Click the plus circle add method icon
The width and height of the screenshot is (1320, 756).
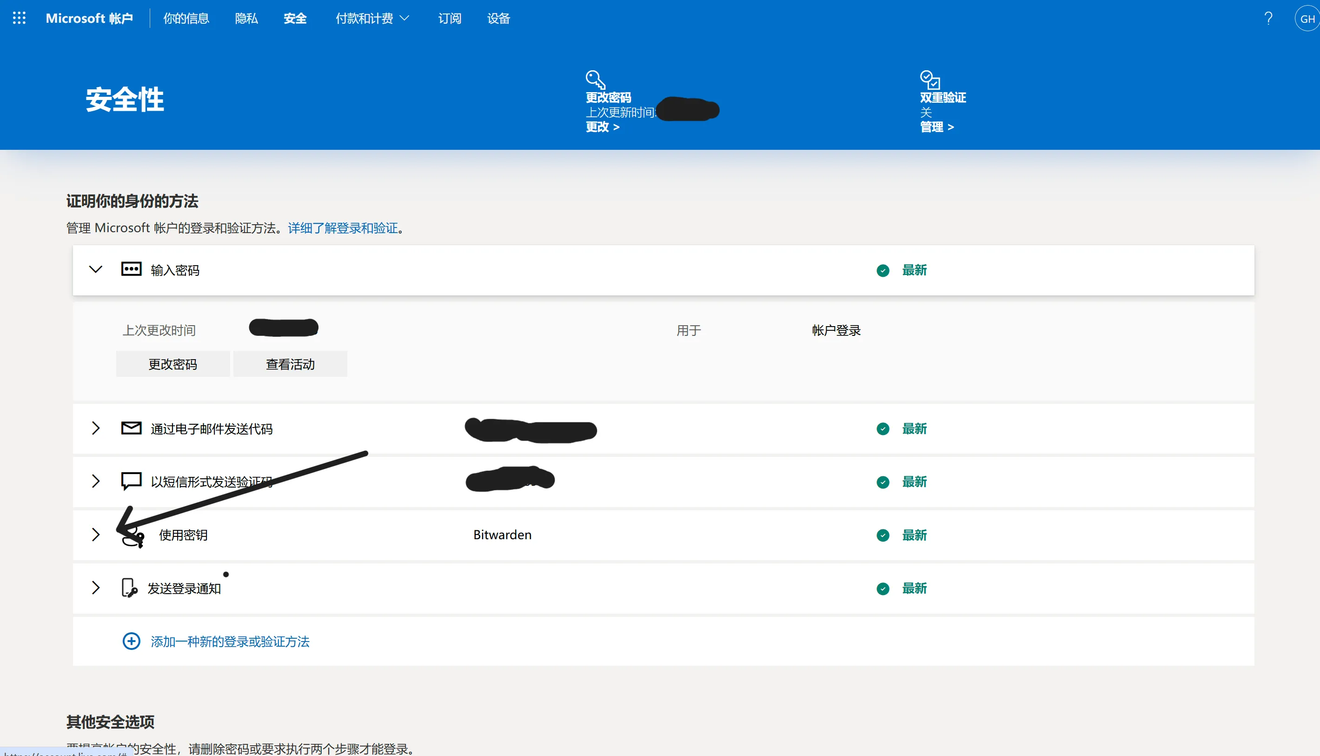pyautogui.click(x=131, y=641)
